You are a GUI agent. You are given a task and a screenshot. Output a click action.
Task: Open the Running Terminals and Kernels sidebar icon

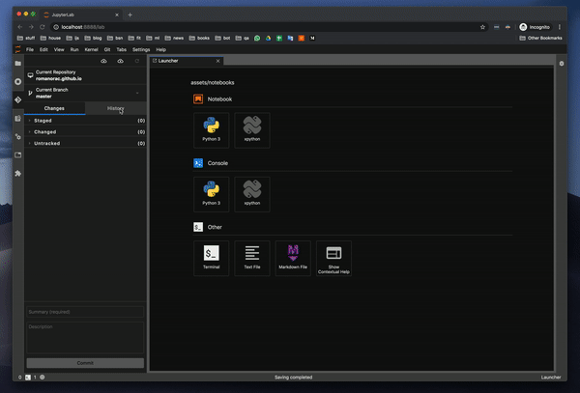(x=17, y=82)
